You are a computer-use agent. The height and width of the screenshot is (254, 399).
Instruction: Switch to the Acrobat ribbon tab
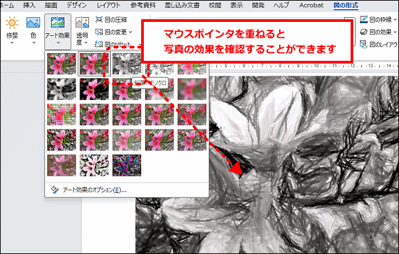click(x=312, y=5)
